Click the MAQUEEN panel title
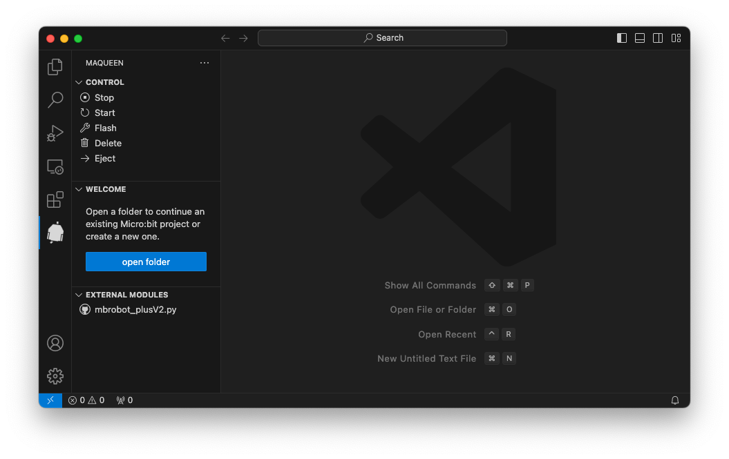 [x=104, y=63]
